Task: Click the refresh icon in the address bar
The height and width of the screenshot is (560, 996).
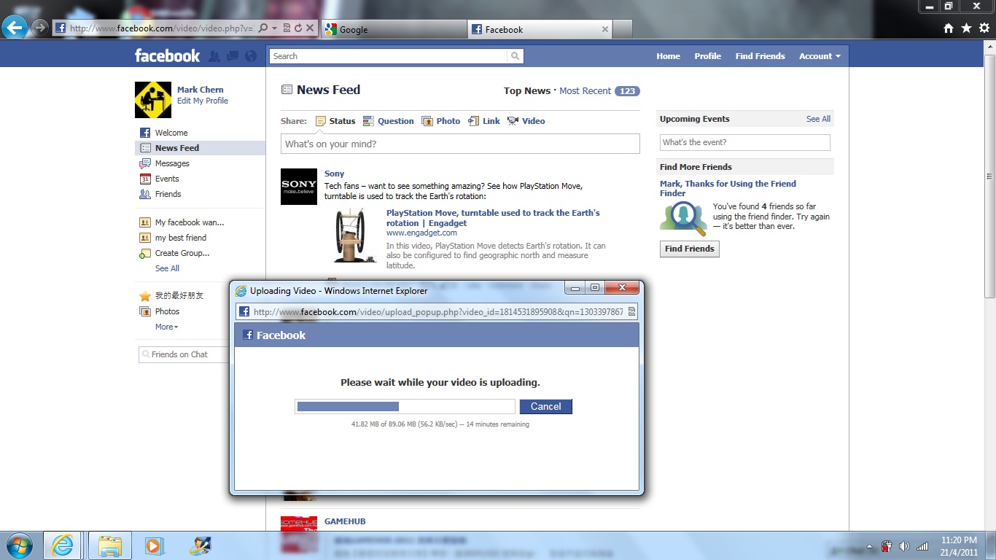Action: pyautogui.click(x=298, y=28)
